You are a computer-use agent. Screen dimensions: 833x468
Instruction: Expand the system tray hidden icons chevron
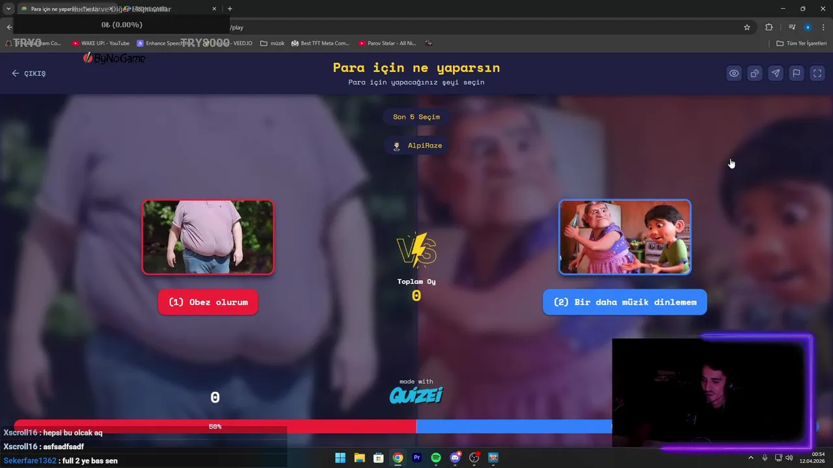750,458
